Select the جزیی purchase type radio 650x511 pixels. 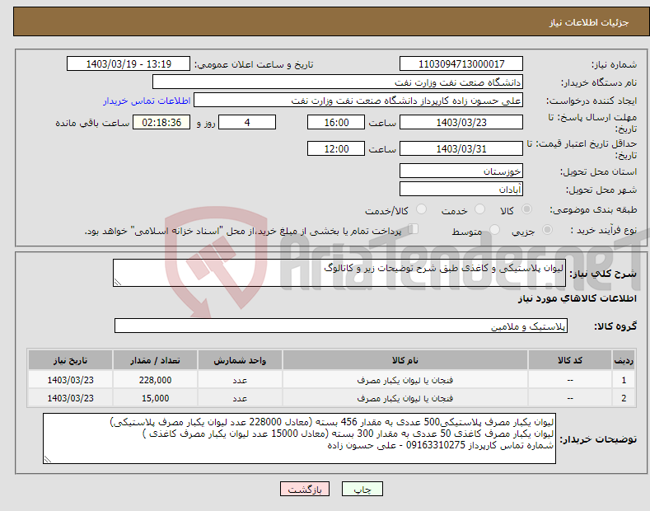547,230
